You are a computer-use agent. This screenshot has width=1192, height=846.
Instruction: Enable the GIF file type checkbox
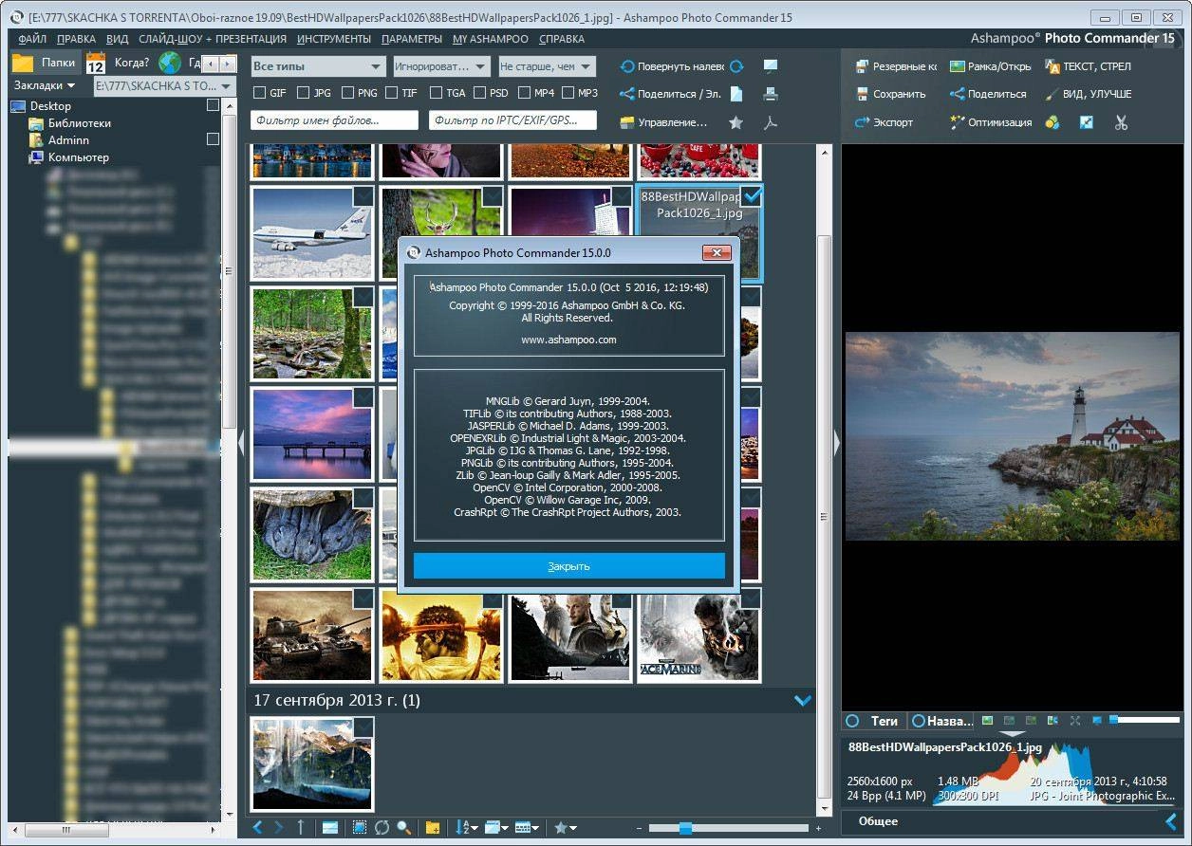pos(260,93)
